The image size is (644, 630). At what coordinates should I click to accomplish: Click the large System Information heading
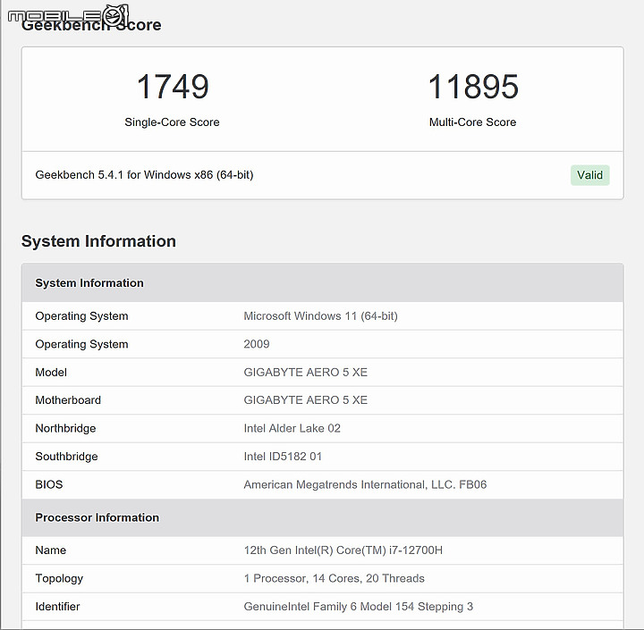98,241
